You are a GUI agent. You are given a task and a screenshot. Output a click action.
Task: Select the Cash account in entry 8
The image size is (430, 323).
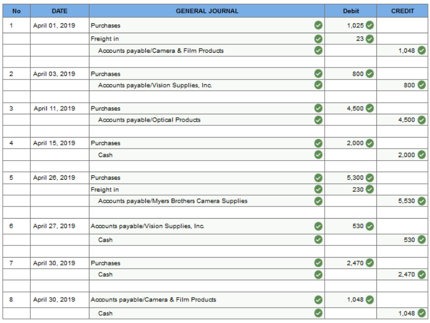(x=105, y=314)
